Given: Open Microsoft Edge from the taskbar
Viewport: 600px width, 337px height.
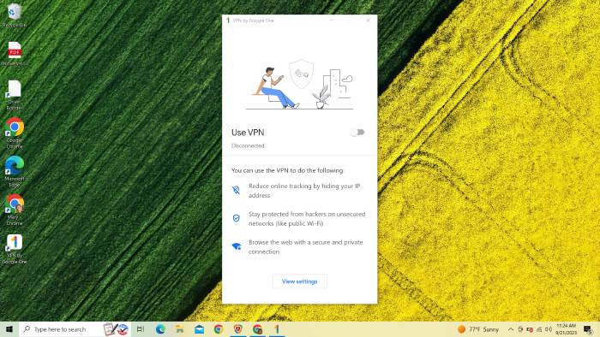Looking at the screenshot, I should 160,329.
